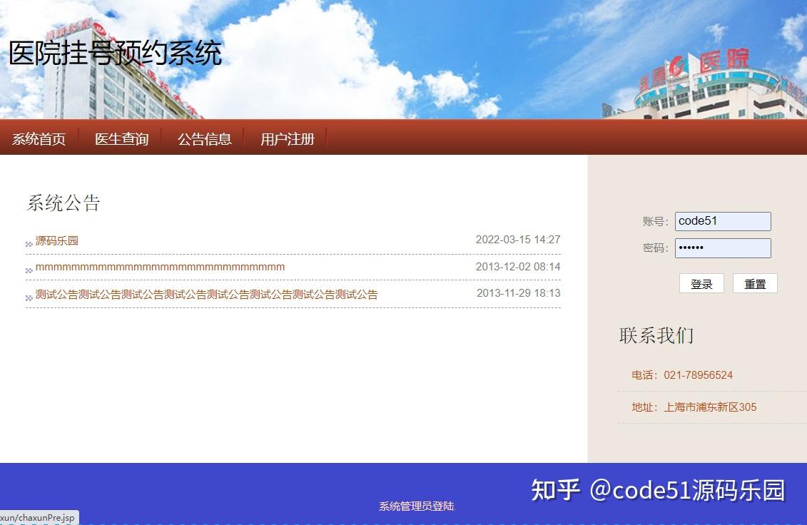Switch to the 公告信息 section
807x525 pixels.
click(x=205, y=139)
